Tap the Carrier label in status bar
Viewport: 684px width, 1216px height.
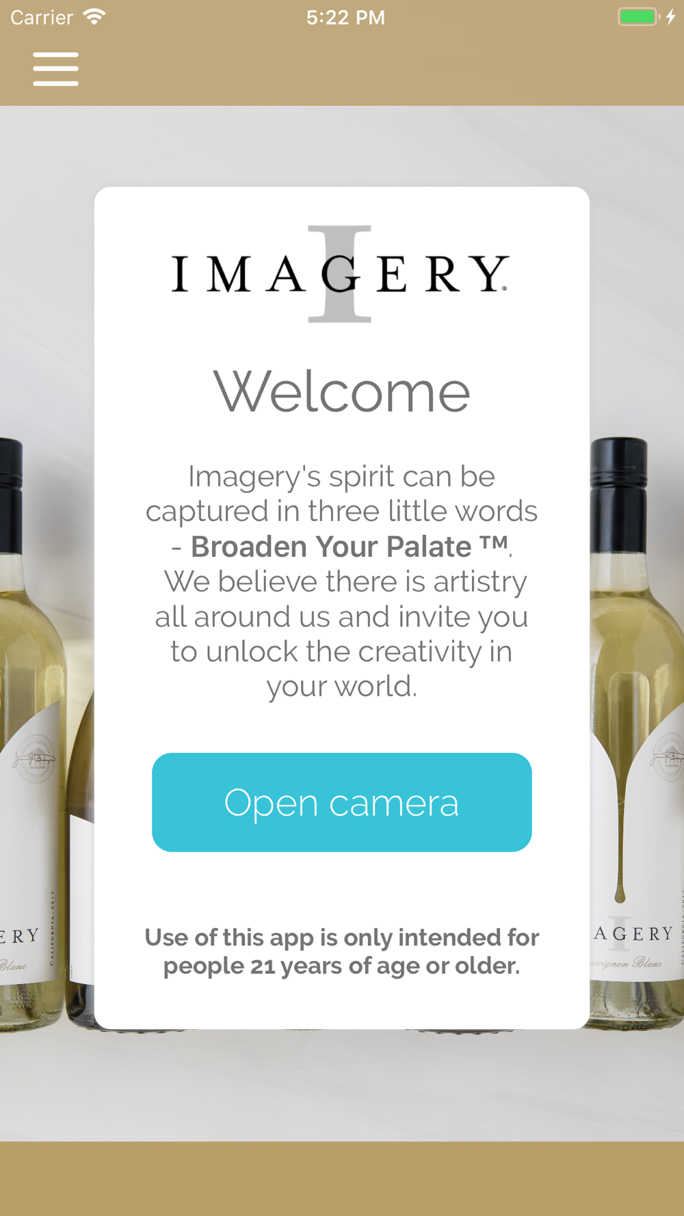point(42,17)
